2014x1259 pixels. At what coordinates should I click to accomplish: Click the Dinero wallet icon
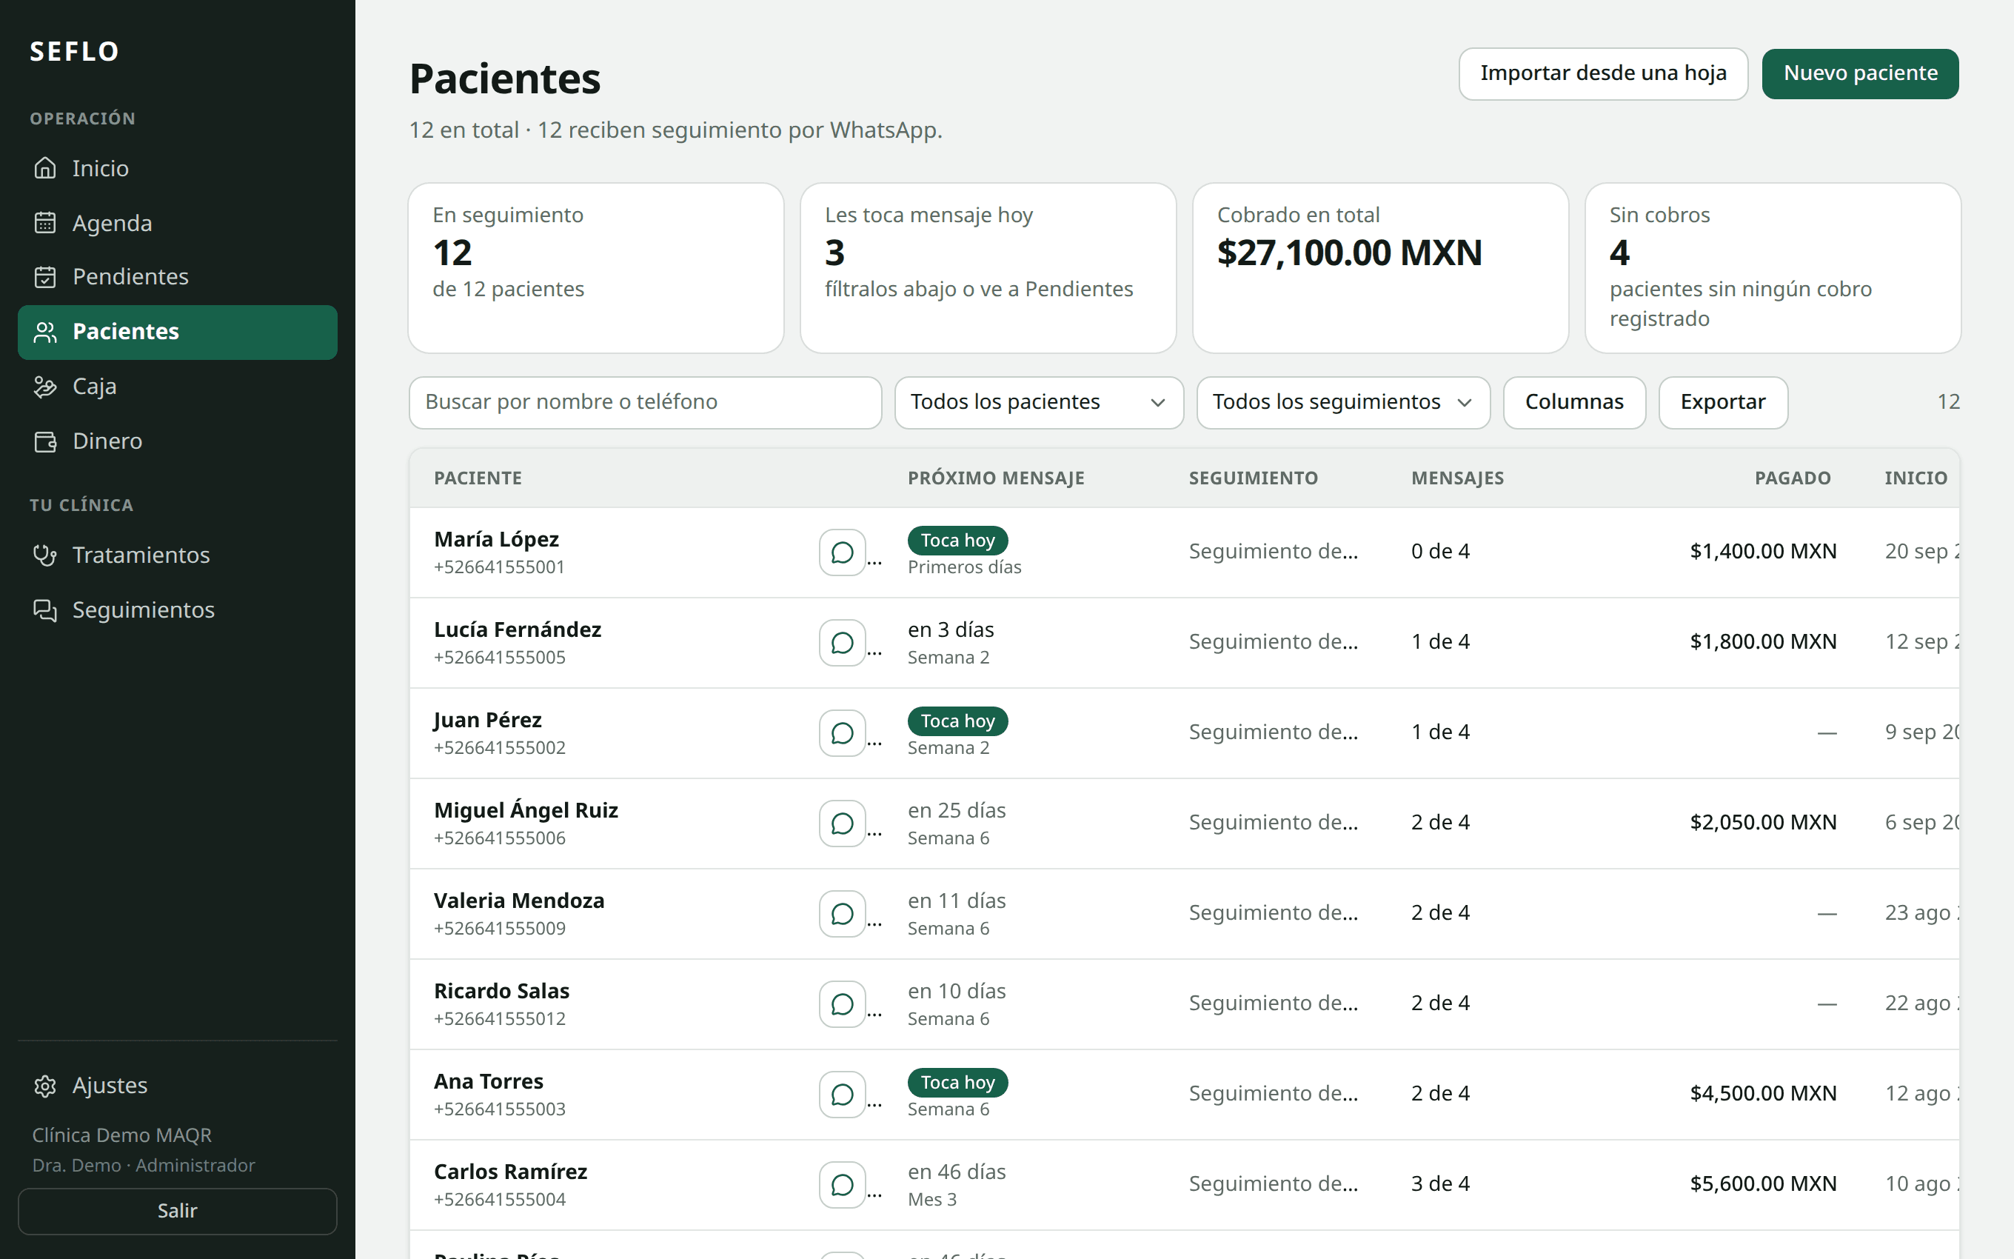[x=45, y=441]
